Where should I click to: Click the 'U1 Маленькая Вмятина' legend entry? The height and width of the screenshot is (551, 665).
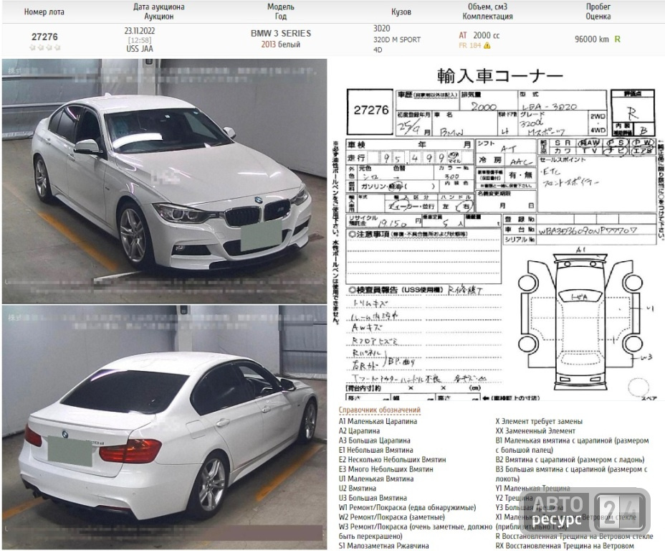(x=375, y=479)
